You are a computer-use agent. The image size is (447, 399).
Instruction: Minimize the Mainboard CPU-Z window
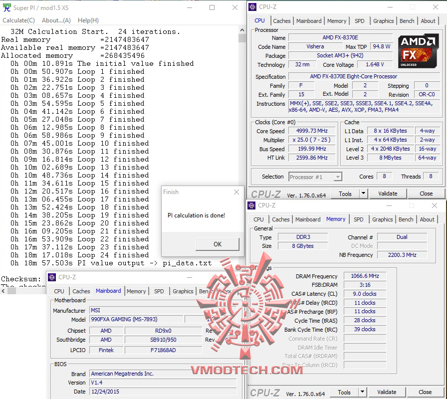coord(190,277)
